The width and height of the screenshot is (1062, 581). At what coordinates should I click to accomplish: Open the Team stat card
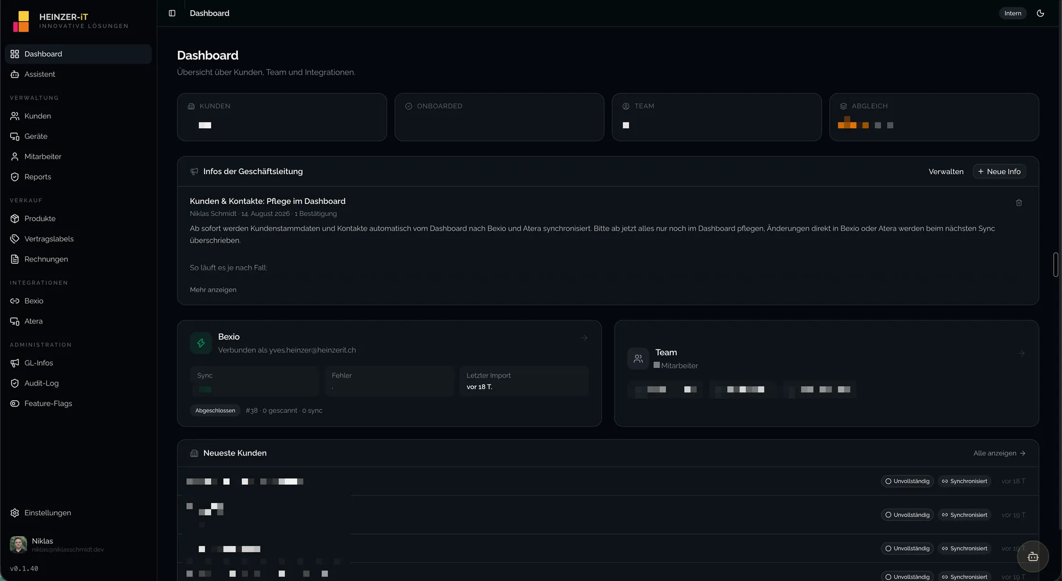tap(717, 117)
